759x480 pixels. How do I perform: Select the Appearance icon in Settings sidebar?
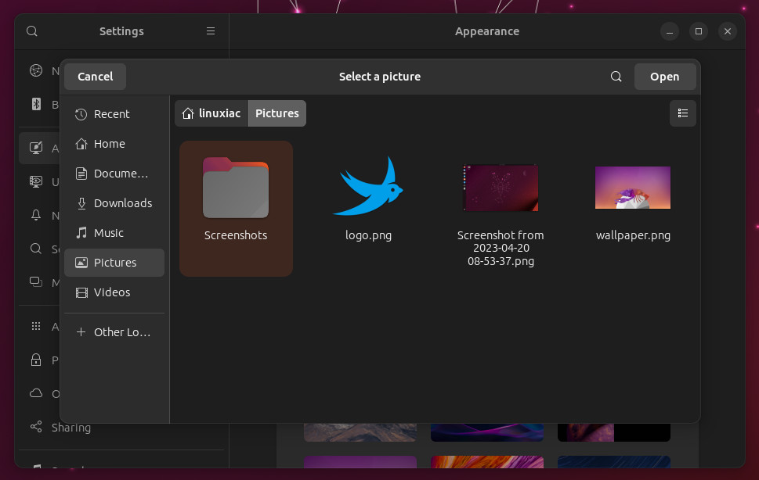click(x=36, y=148)
